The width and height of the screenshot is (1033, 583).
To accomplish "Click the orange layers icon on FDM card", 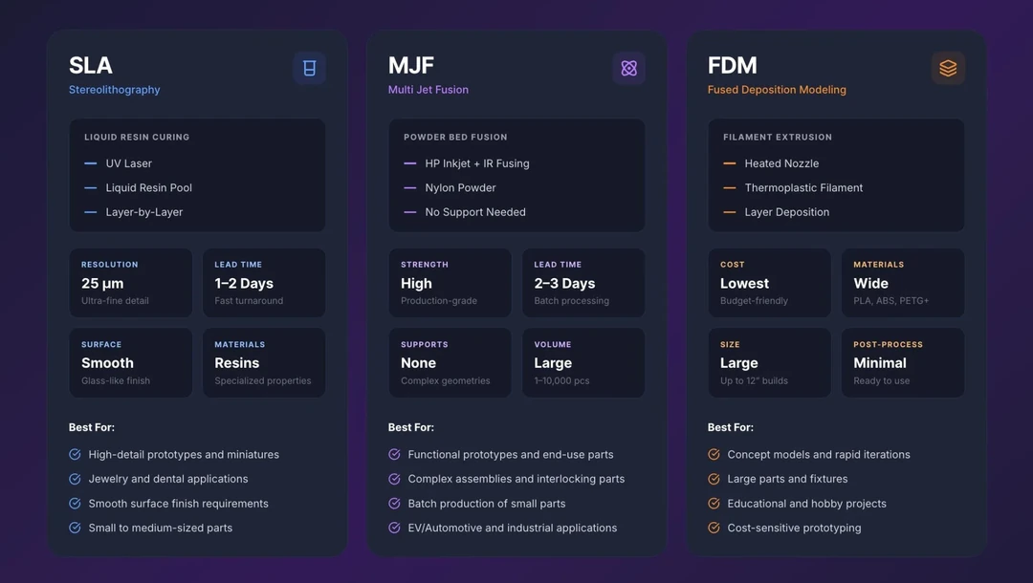I will [x=948, y=68].
